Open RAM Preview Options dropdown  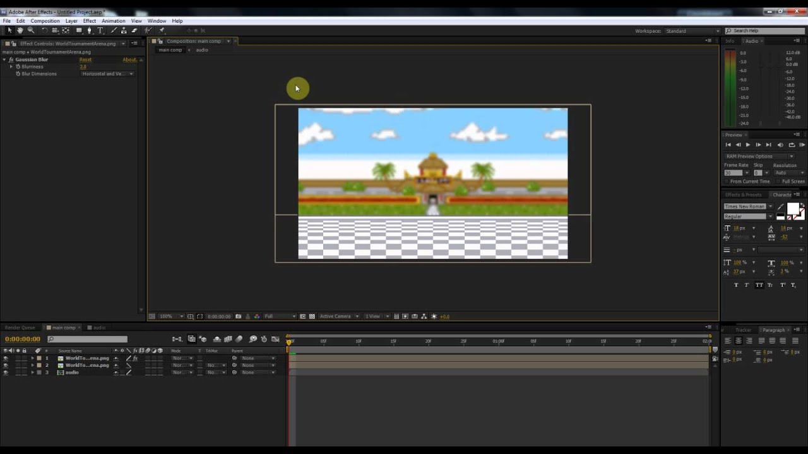759,156
